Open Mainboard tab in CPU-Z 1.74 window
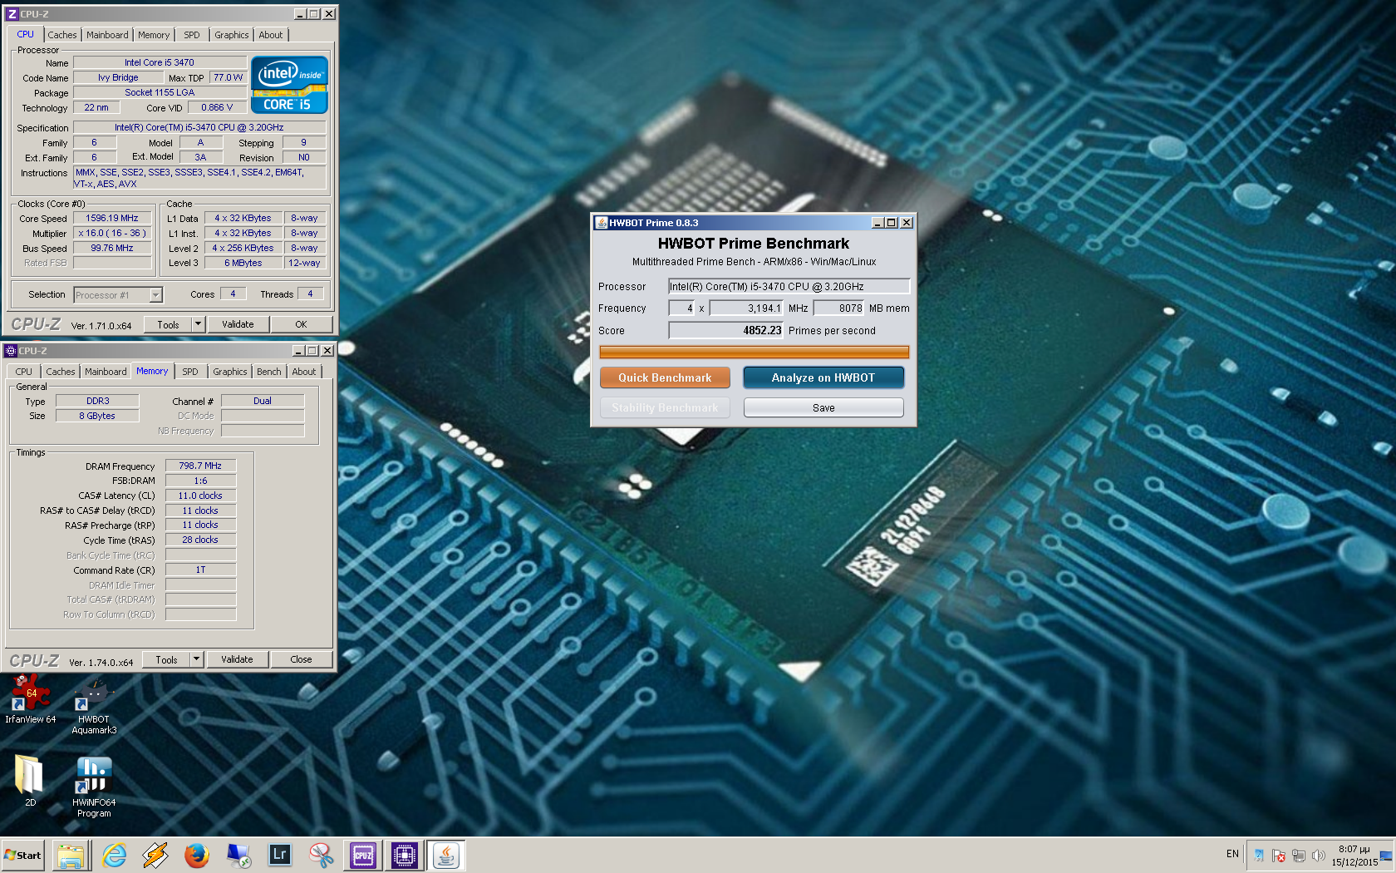Screen dimensions: 1396x873 click(106, 372)
